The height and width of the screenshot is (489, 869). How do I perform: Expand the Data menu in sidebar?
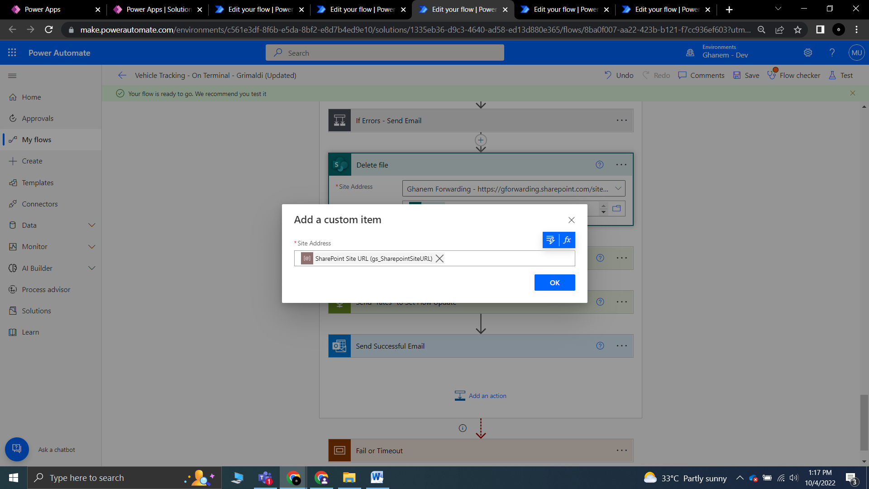(x=92, y=225)
